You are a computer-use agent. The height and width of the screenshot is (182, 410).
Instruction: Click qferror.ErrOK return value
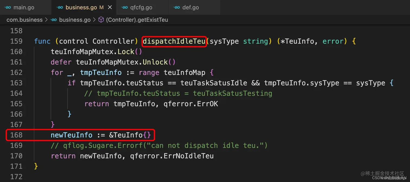pyautogui.click(x=191, y=104)
